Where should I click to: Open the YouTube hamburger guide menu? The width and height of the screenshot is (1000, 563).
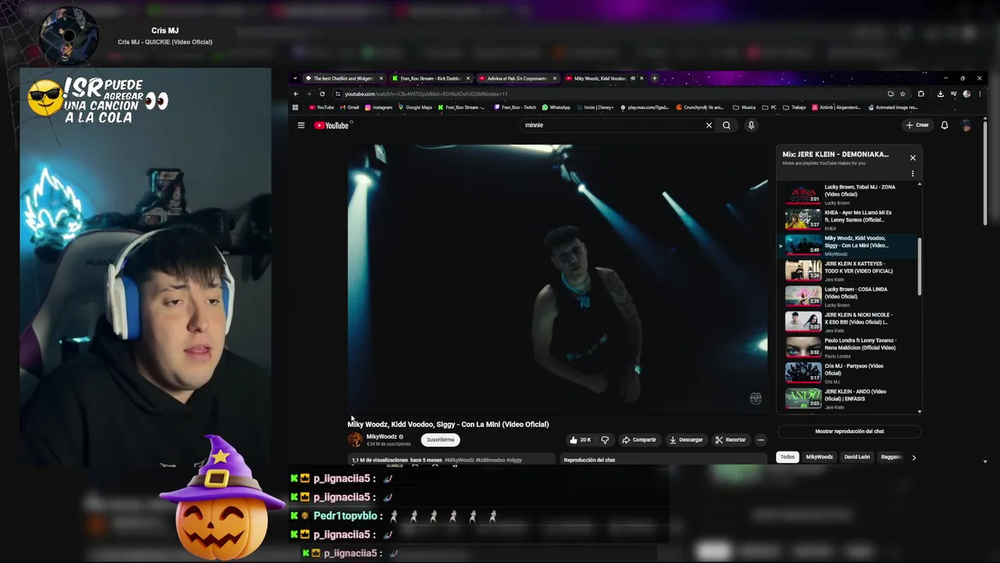click(x=301, y=125)
